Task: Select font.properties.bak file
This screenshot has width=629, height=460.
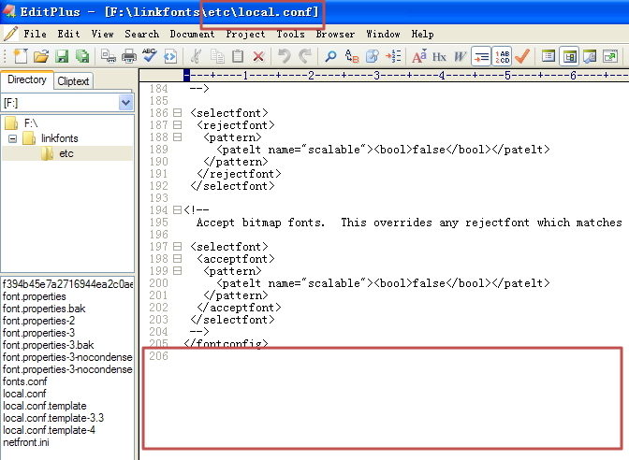Action: click(44, 309)
